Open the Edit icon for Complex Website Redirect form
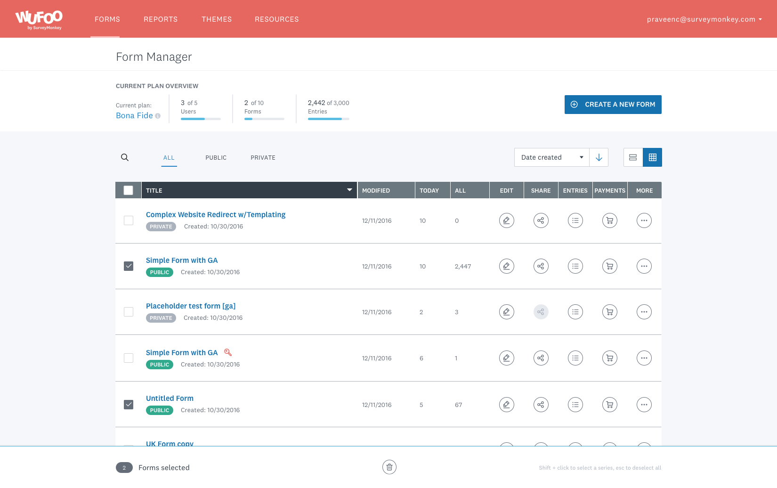The image size is (777, 488). pos(506,220)
